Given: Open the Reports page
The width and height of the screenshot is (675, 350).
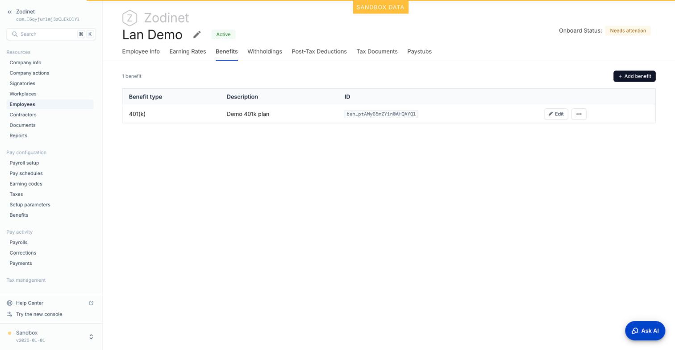Looking at the screenshot, I should 18,136.
